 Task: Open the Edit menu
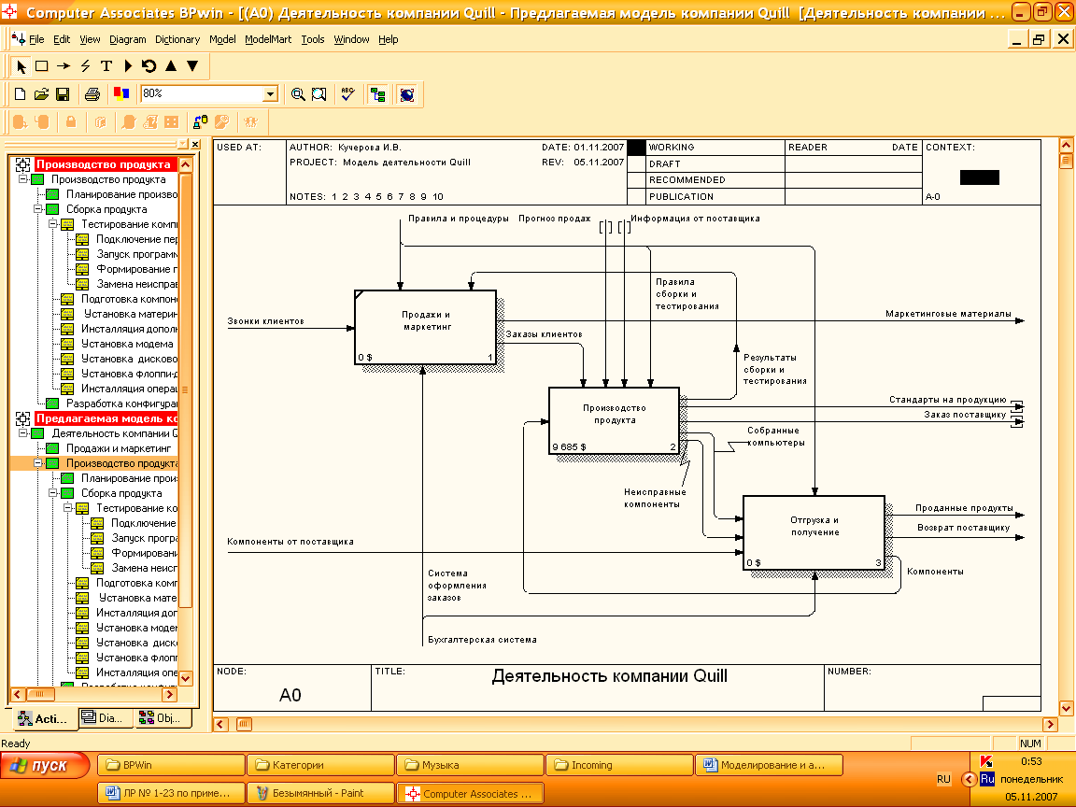pos(62,39)
